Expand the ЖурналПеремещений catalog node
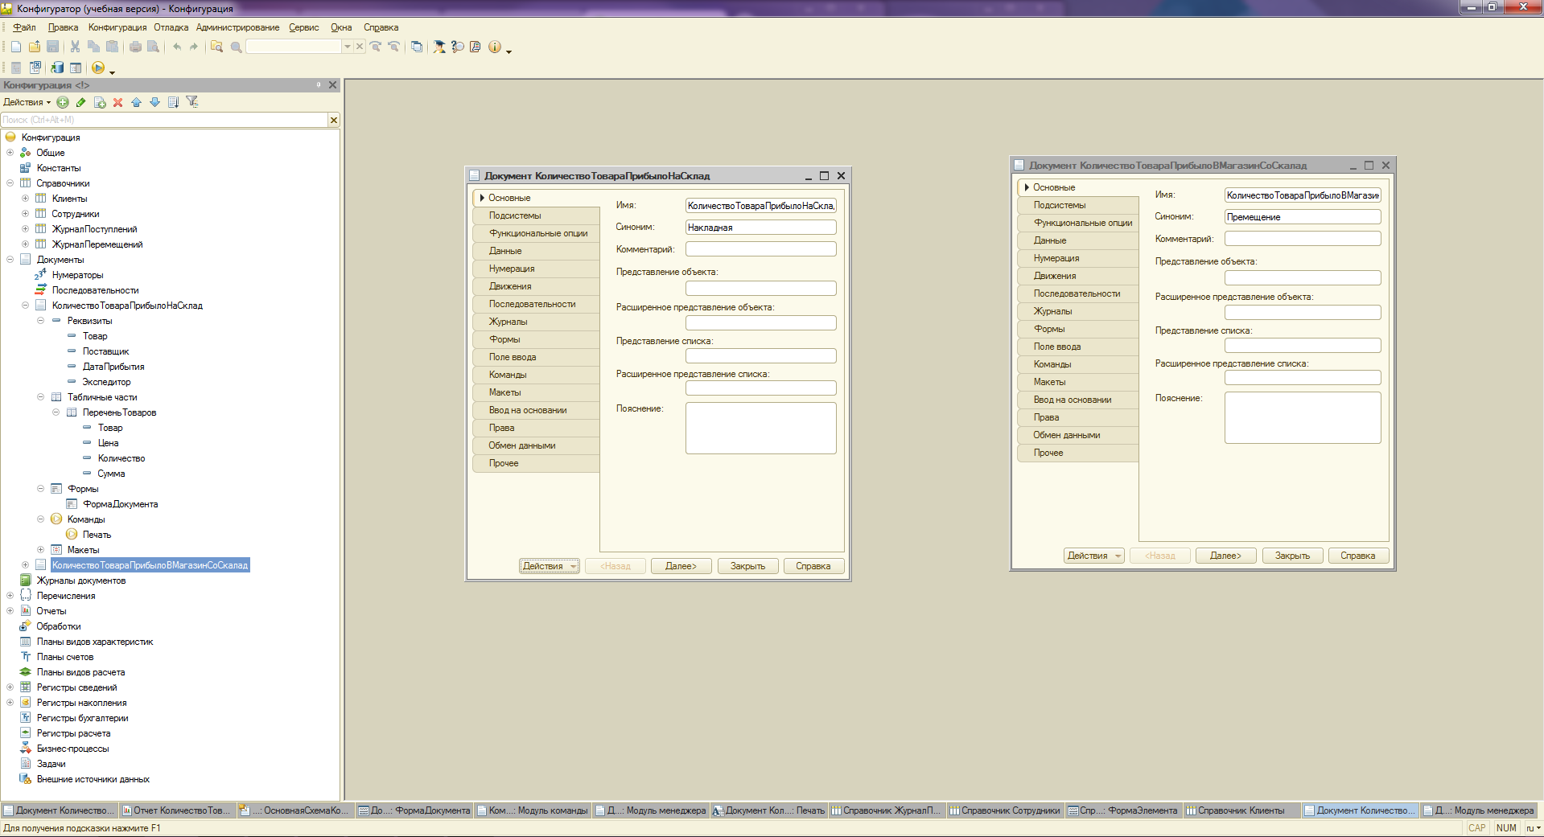Screen dimensions: 1544x837 coord(25,244)
